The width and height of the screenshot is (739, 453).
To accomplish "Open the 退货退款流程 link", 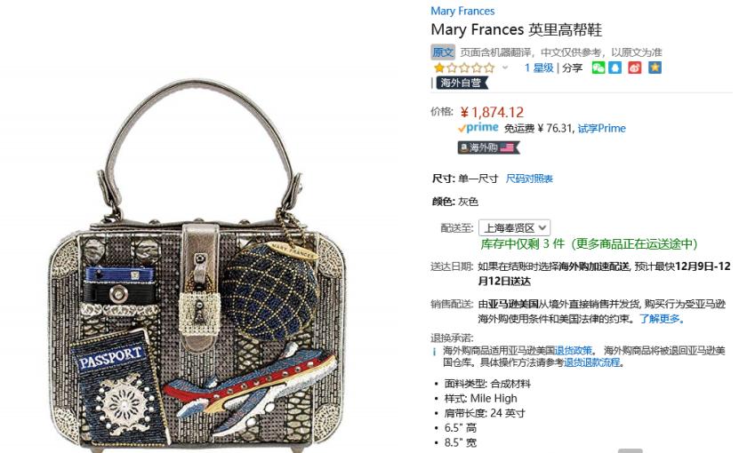I will click(x=592, y=362).
